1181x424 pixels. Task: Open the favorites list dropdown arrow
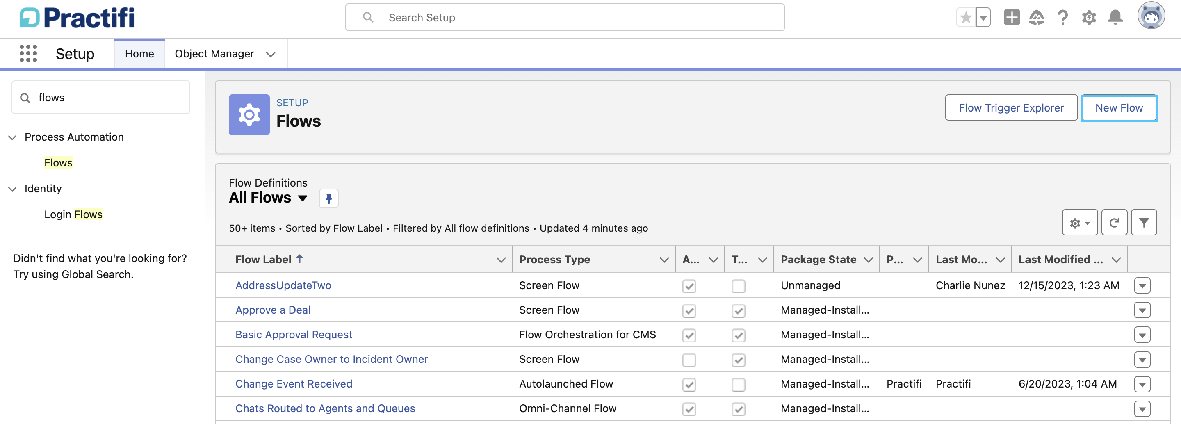pyautogui.click(x=983, y=18)
